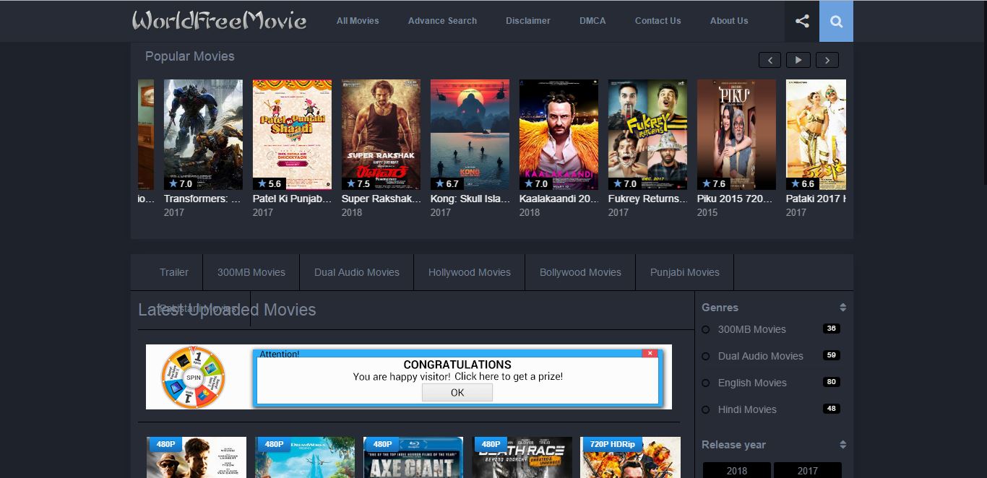Advance to next popular movies slide
Image resolution: width=987 pixels, height=478 pixels.
click(x=827, y=60)
